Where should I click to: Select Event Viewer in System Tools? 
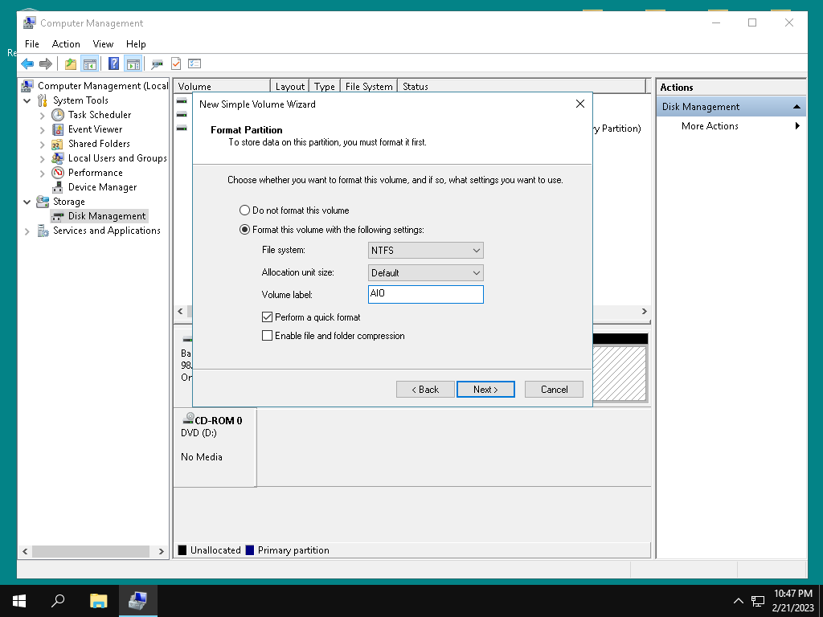(x=95, y=129)
